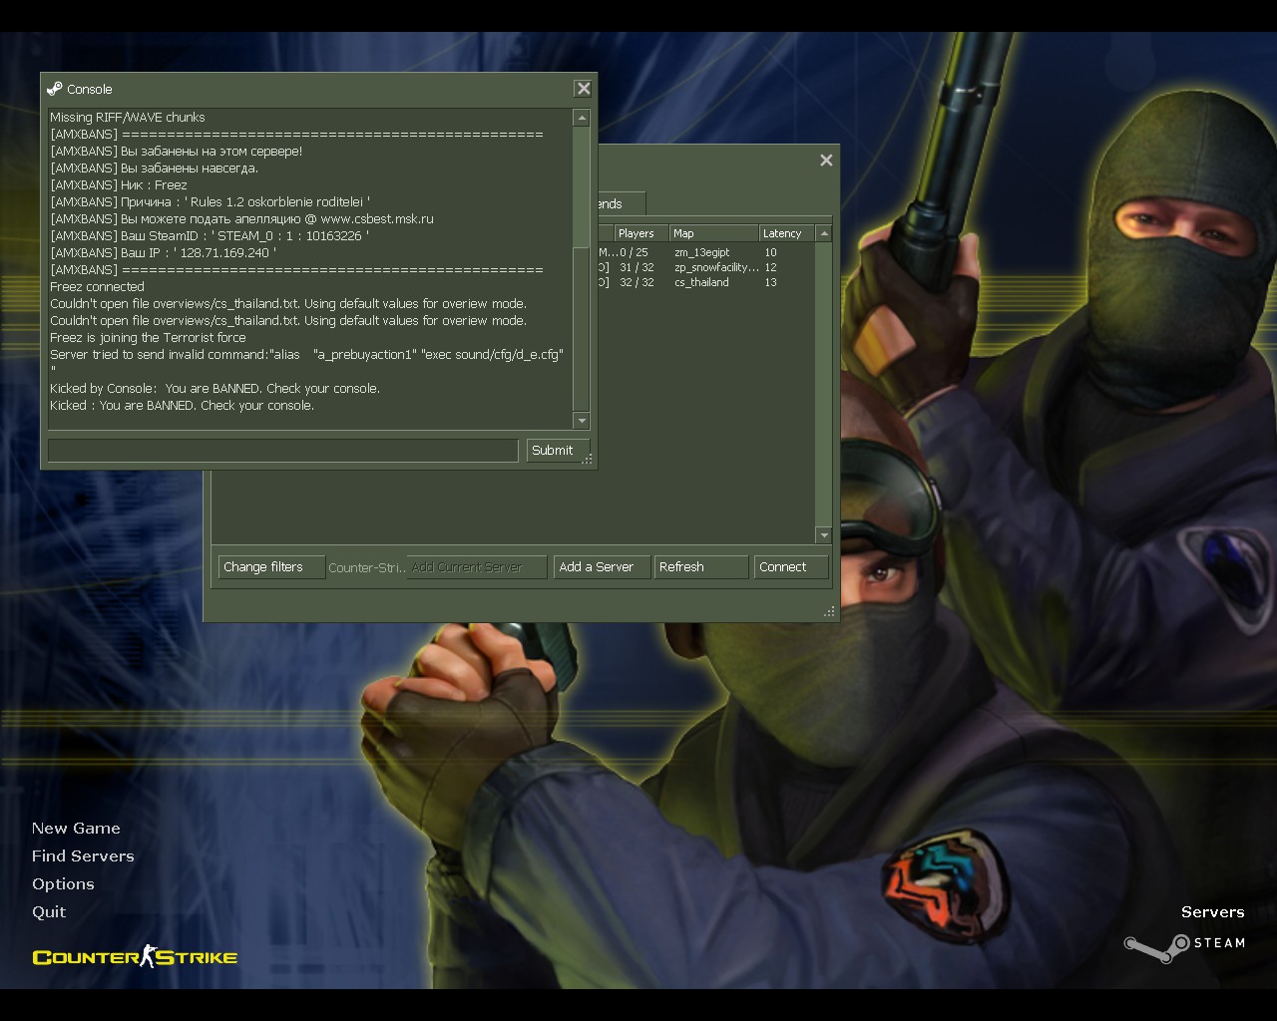Close the server browser window
The height and width of the screenshot is (1021, 1277).
pos(826,160)
